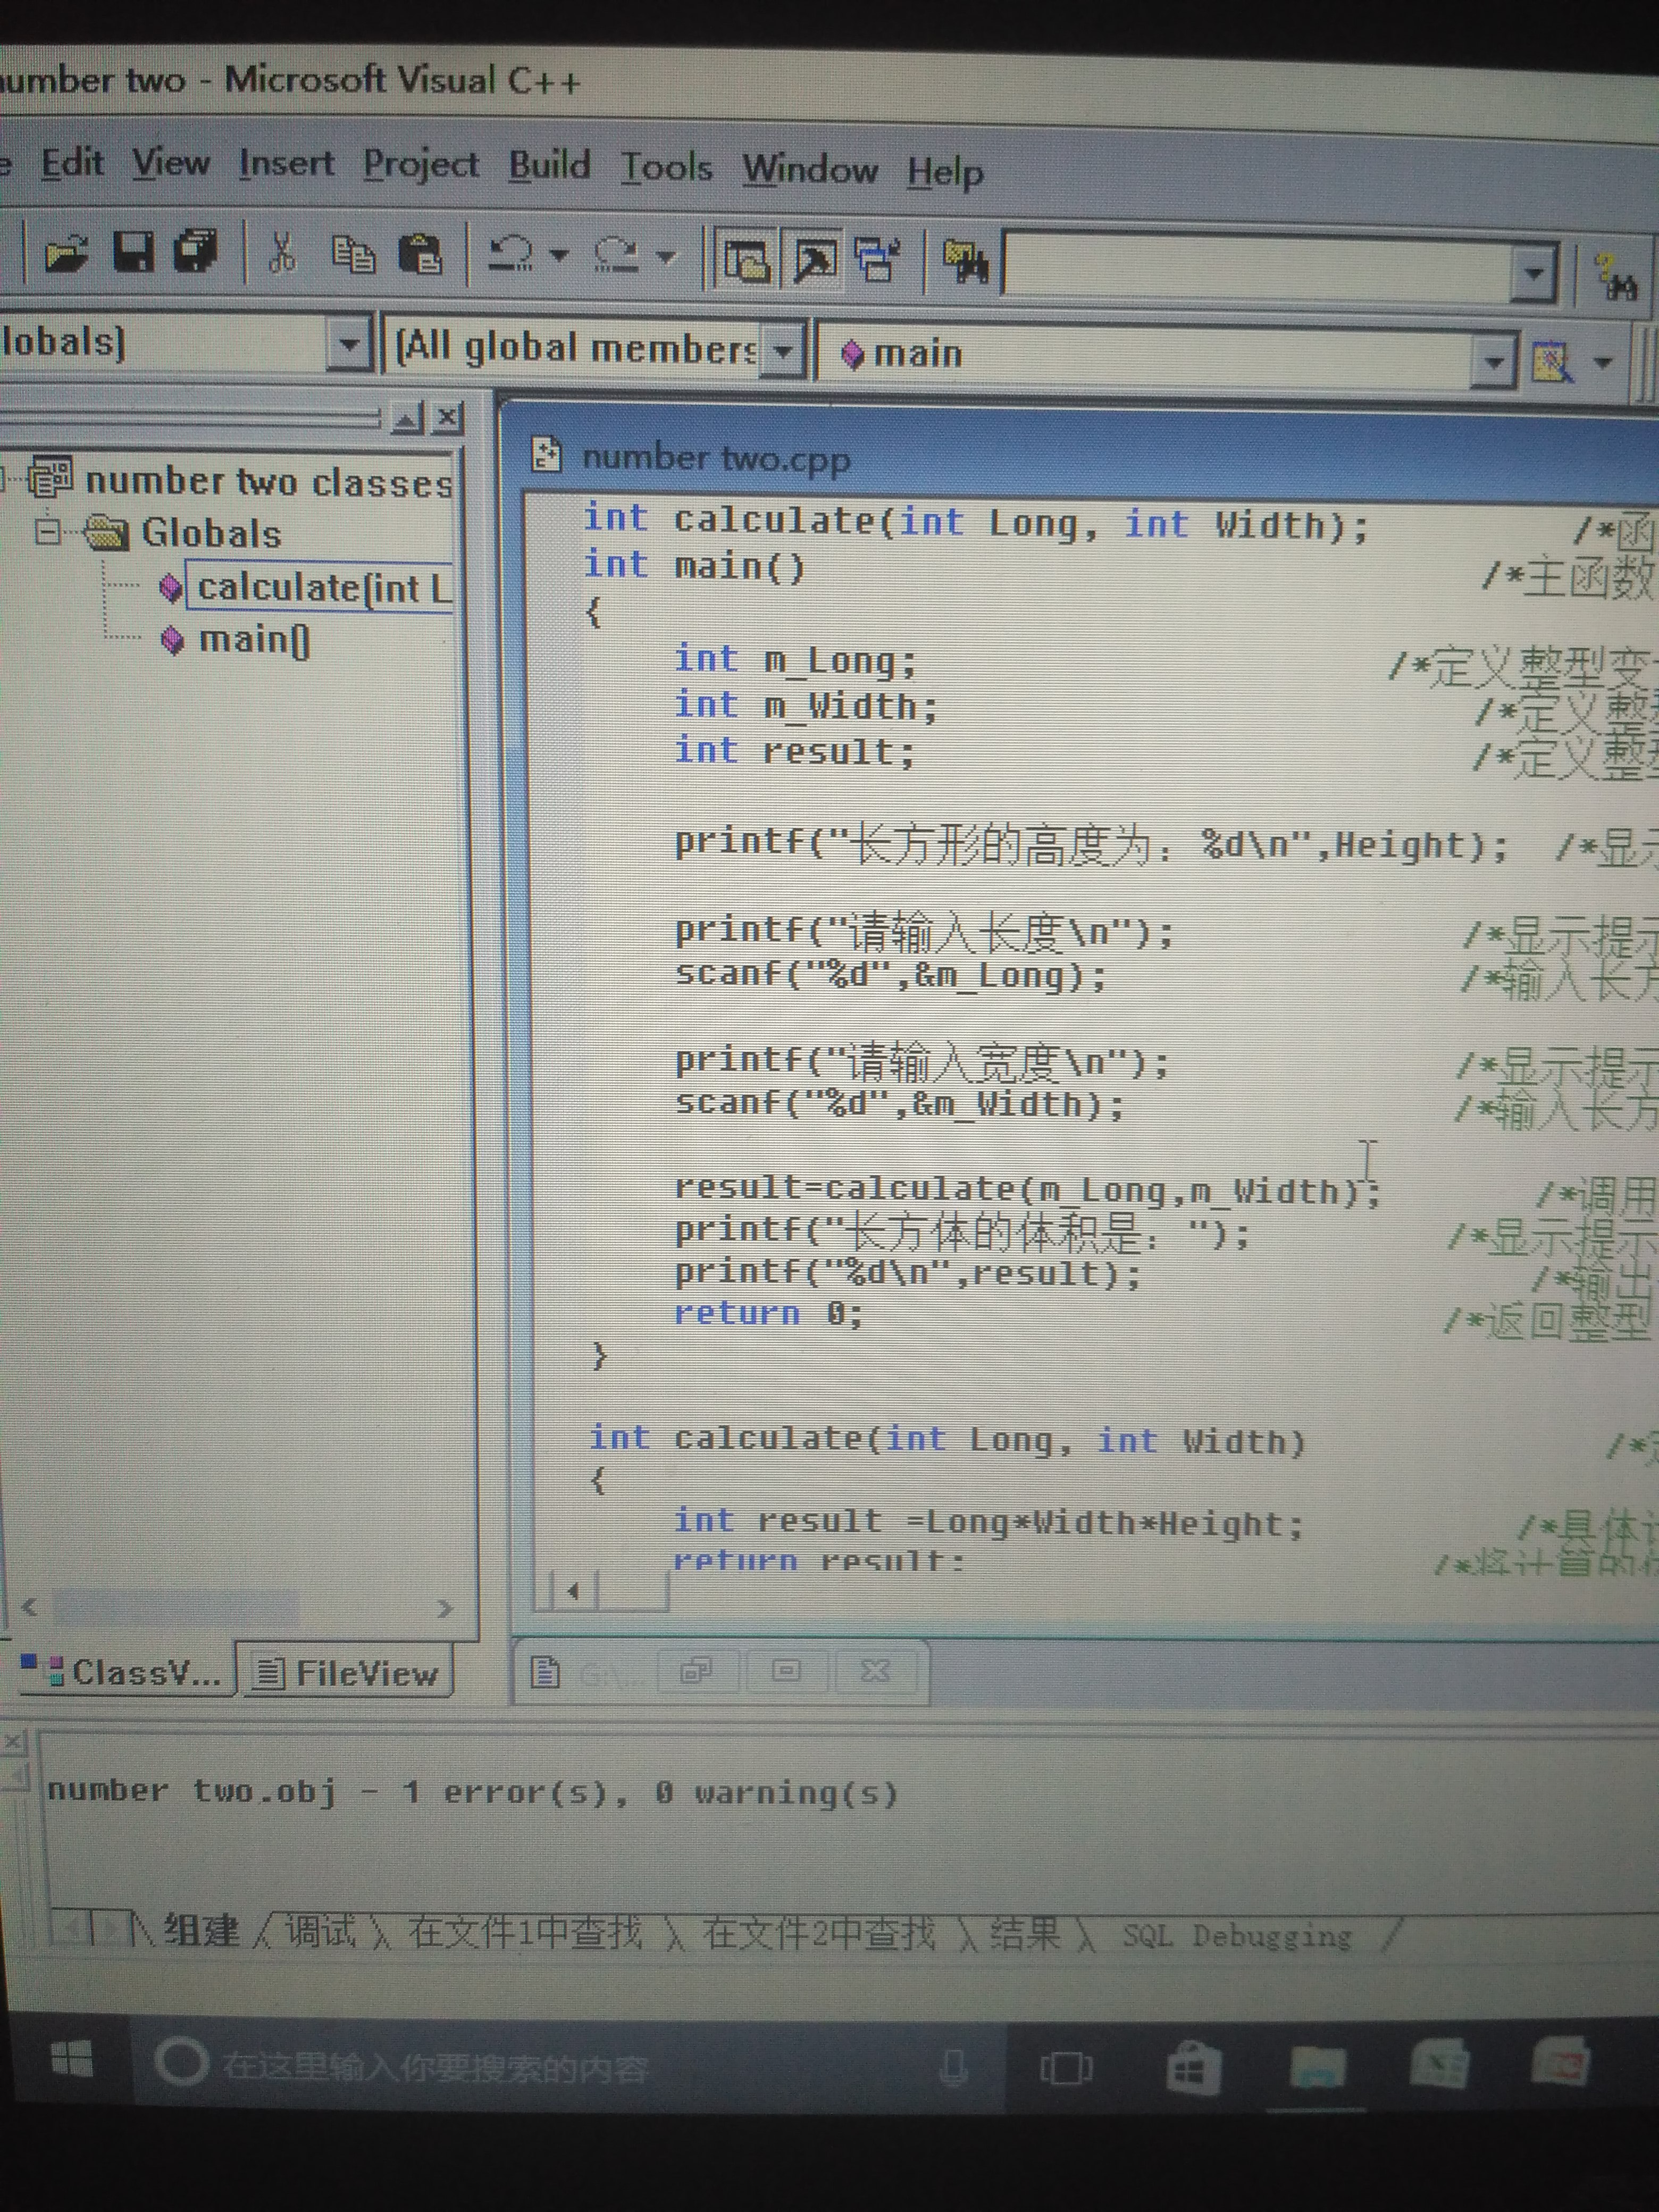
Task: Maximize the minimized document window
Action: pyautogui.click(x=786, y=1669)
